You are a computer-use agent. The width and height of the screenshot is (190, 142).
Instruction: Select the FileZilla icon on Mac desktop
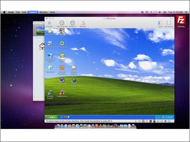click(181, 21)
